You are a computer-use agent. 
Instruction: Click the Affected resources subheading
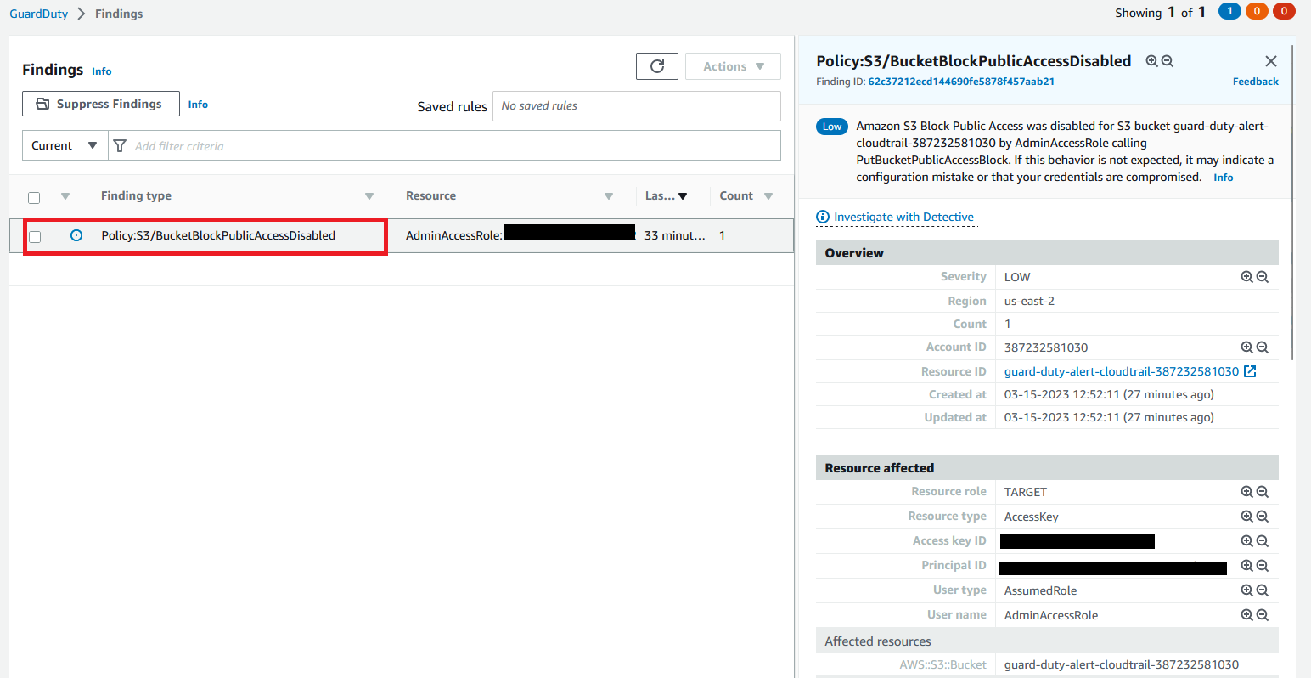coord(878,641)
